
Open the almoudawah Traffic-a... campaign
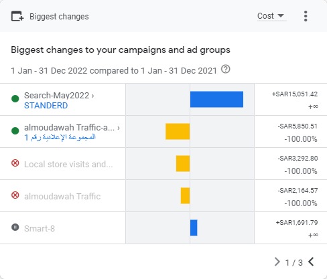pos(69,128)
